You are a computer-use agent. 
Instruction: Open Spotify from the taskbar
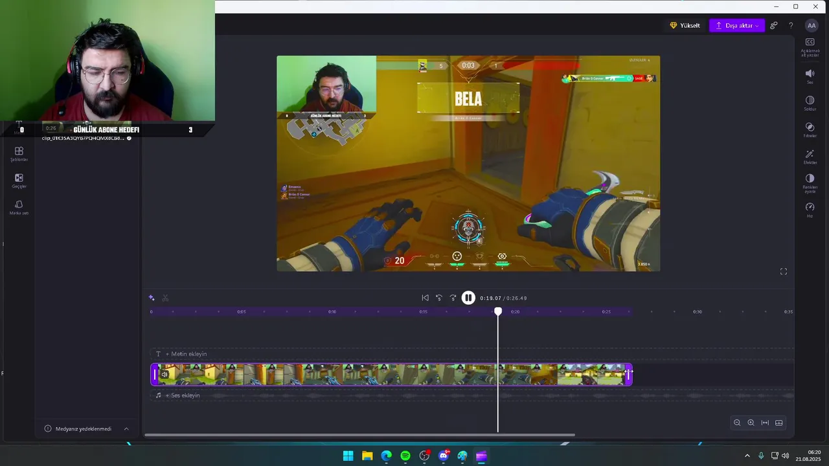pyautogui.click(x=405, y=456)
